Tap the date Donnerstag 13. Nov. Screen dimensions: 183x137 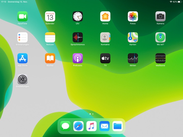[x=18, y=2]
